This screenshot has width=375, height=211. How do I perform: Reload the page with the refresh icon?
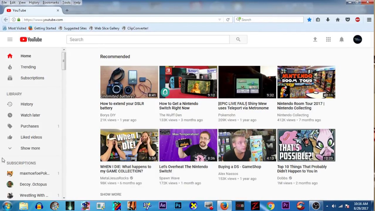[228, 20]
